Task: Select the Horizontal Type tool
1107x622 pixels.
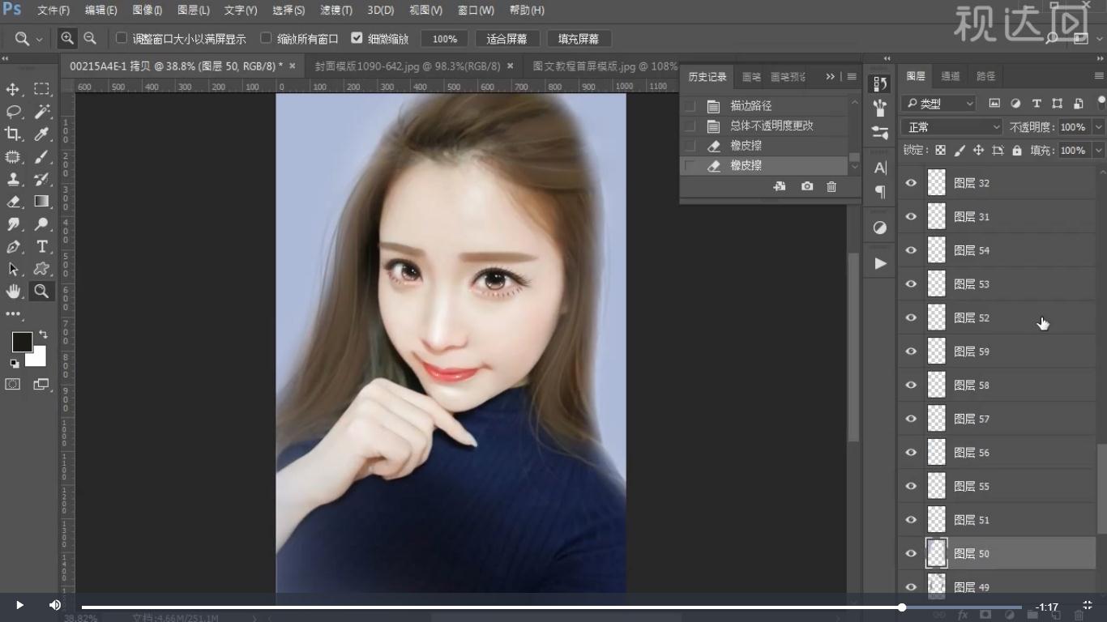Action: coord(41,247)
